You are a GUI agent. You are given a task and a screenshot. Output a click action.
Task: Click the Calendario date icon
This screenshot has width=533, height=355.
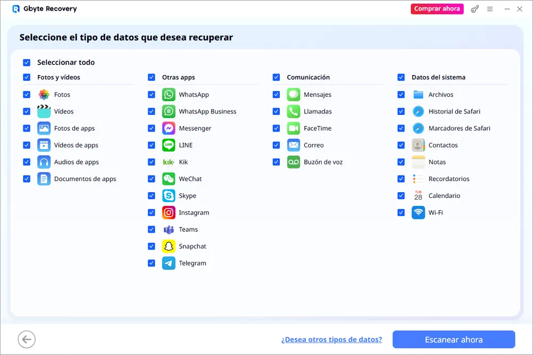click(418, 196)
